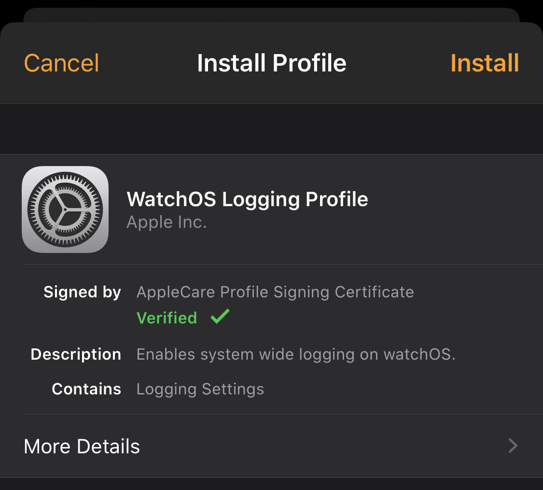543x490 pixels.
Task: Tap the Description label
Action: tap(76, 354)
